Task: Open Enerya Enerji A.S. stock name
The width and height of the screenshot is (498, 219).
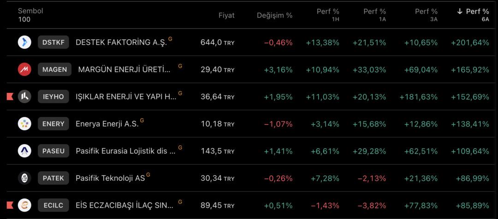Action: point(107,124)
